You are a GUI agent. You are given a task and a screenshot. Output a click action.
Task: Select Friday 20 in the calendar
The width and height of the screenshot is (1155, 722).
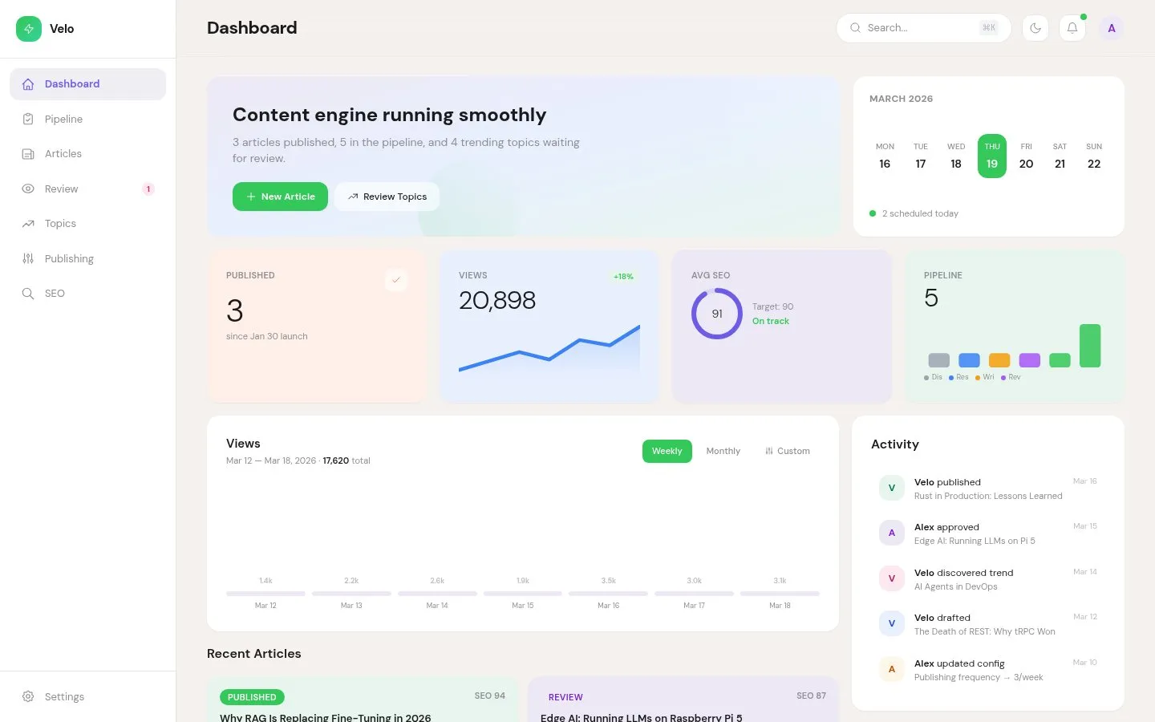[1026, 156]
